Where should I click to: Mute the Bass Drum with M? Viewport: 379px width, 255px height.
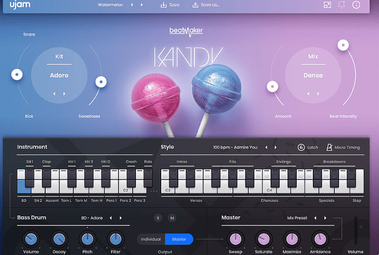(x=172, y=218)
